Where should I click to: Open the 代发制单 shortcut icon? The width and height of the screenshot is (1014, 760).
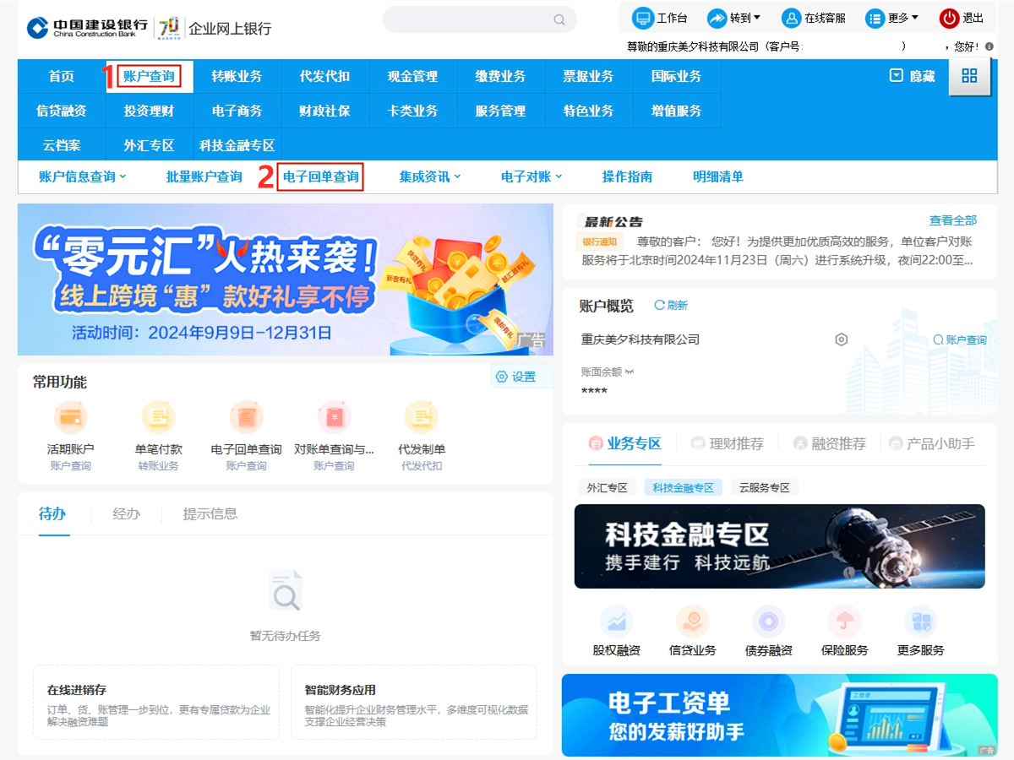pos(422,417)
